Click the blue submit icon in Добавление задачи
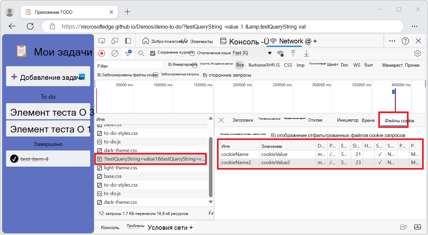This screenshot has height=235, width=428. tap(82, 77)
